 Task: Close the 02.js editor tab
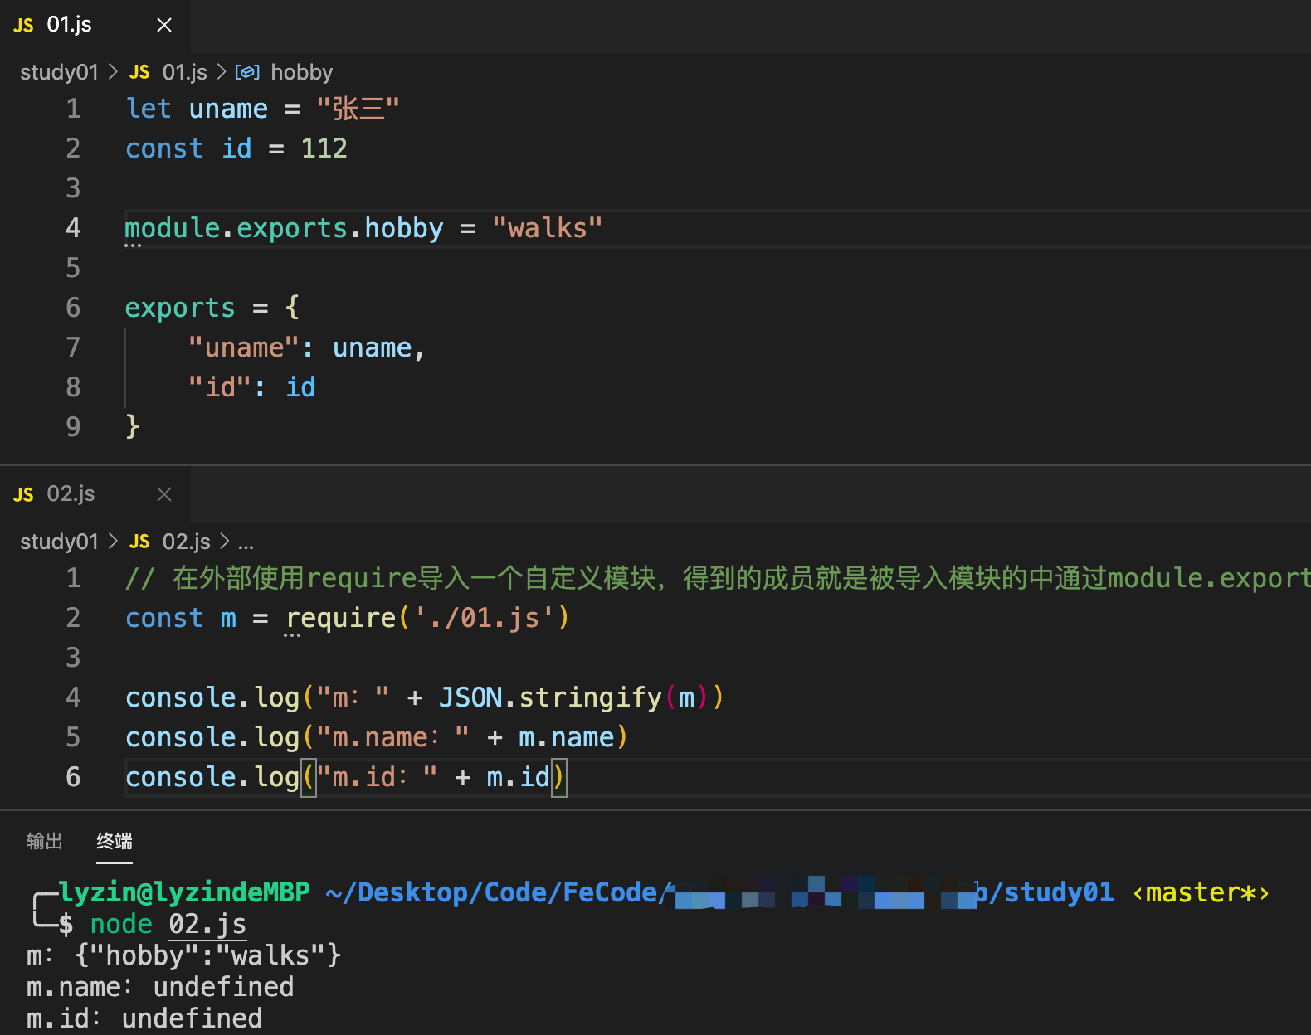pyautogui.click(x=164, y=494)
